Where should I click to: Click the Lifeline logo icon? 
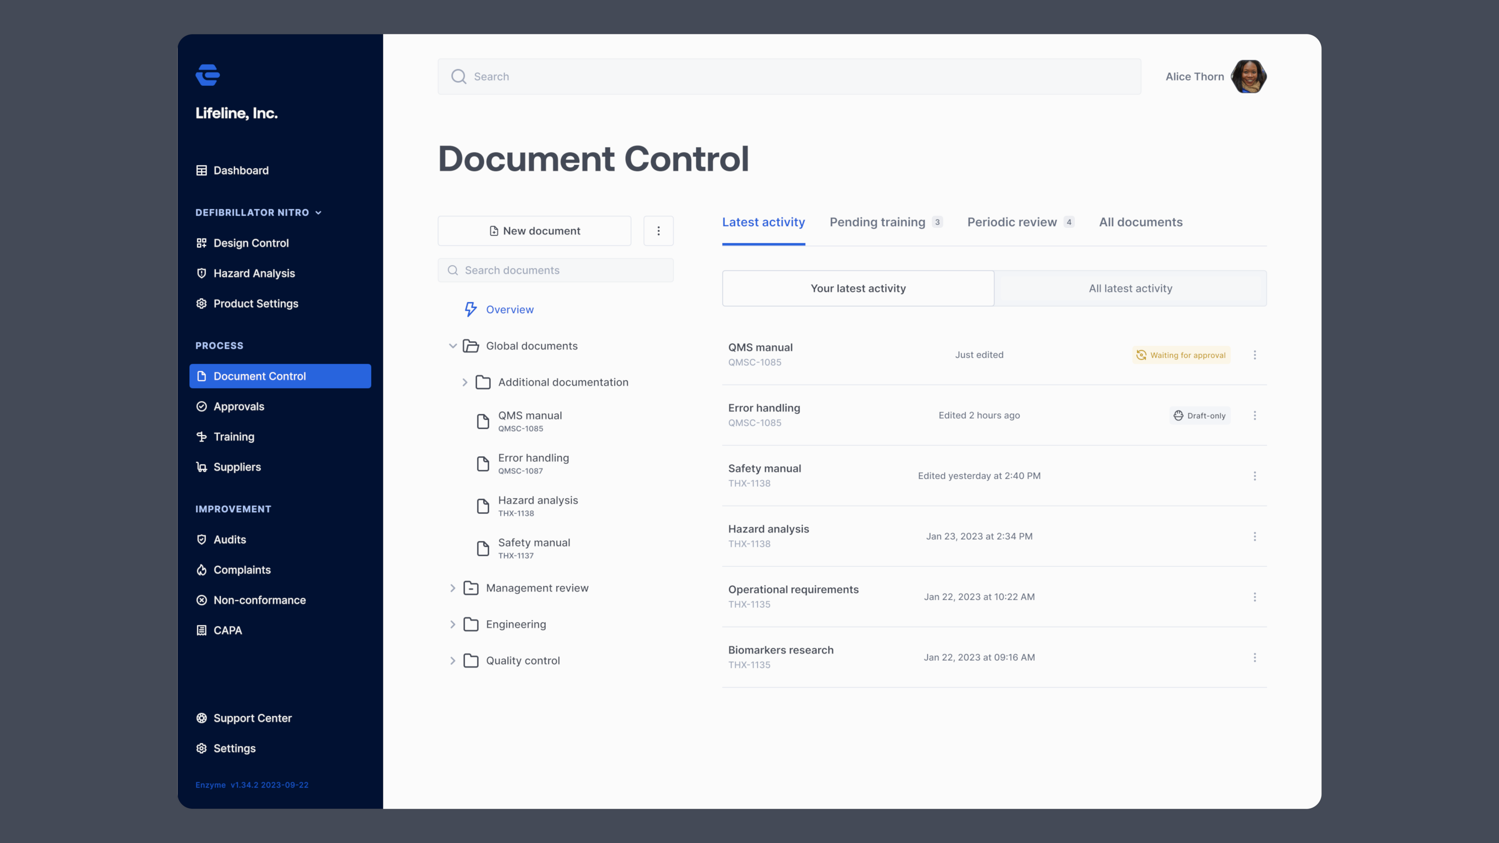tap(208, 75)
